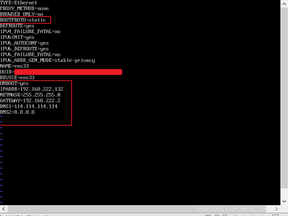Click the horizontal scrollbar right arrow
This screenshot has width=288, height=216.
pos(276,209)
